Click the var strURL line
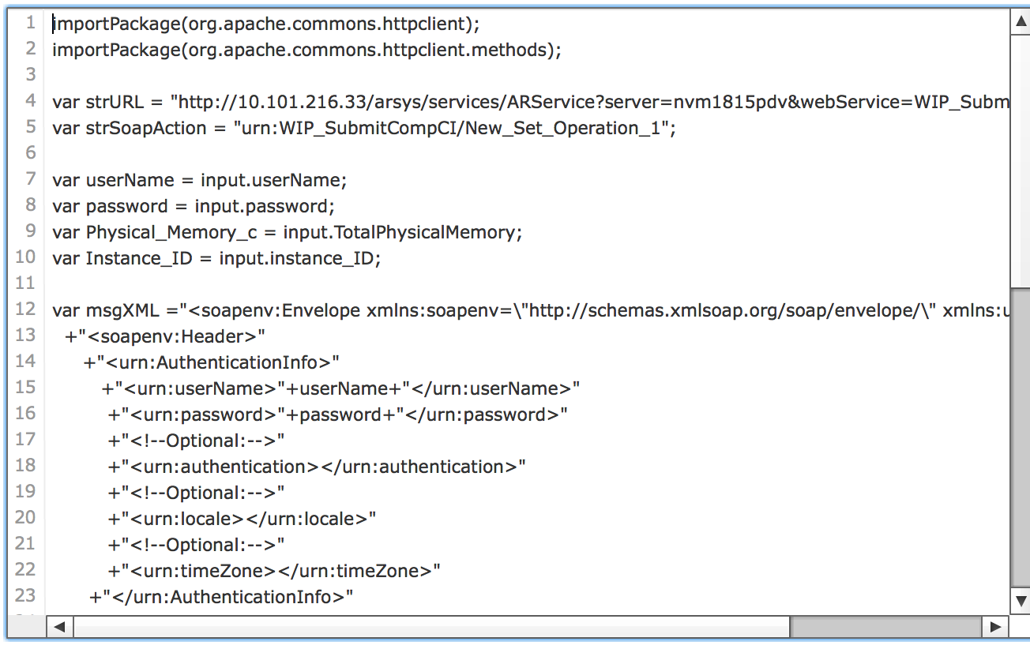This screenshot has width=1030, height=649. pos(531,103)
